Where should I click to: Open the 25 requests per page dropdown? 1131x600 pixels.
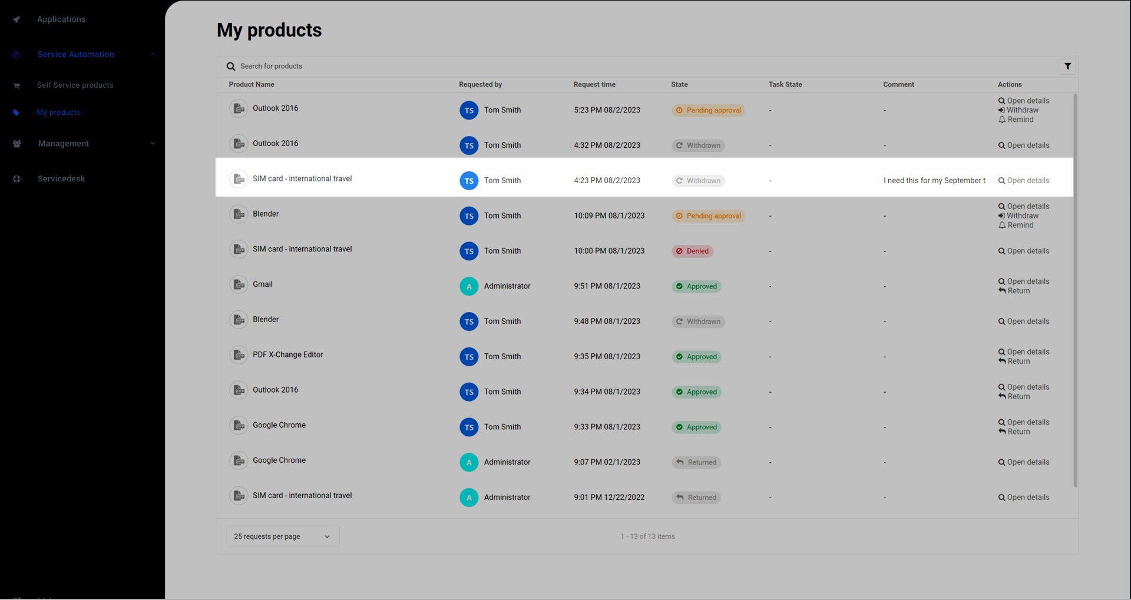tap(283, 536)
